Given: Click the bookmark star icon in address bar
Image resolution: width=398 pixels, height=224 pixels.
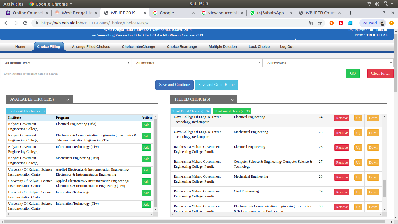Looking at the screenshot, I should (x=320, y=23).
